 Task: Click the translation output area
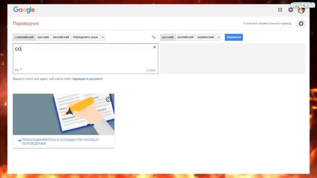click(233, 58)
